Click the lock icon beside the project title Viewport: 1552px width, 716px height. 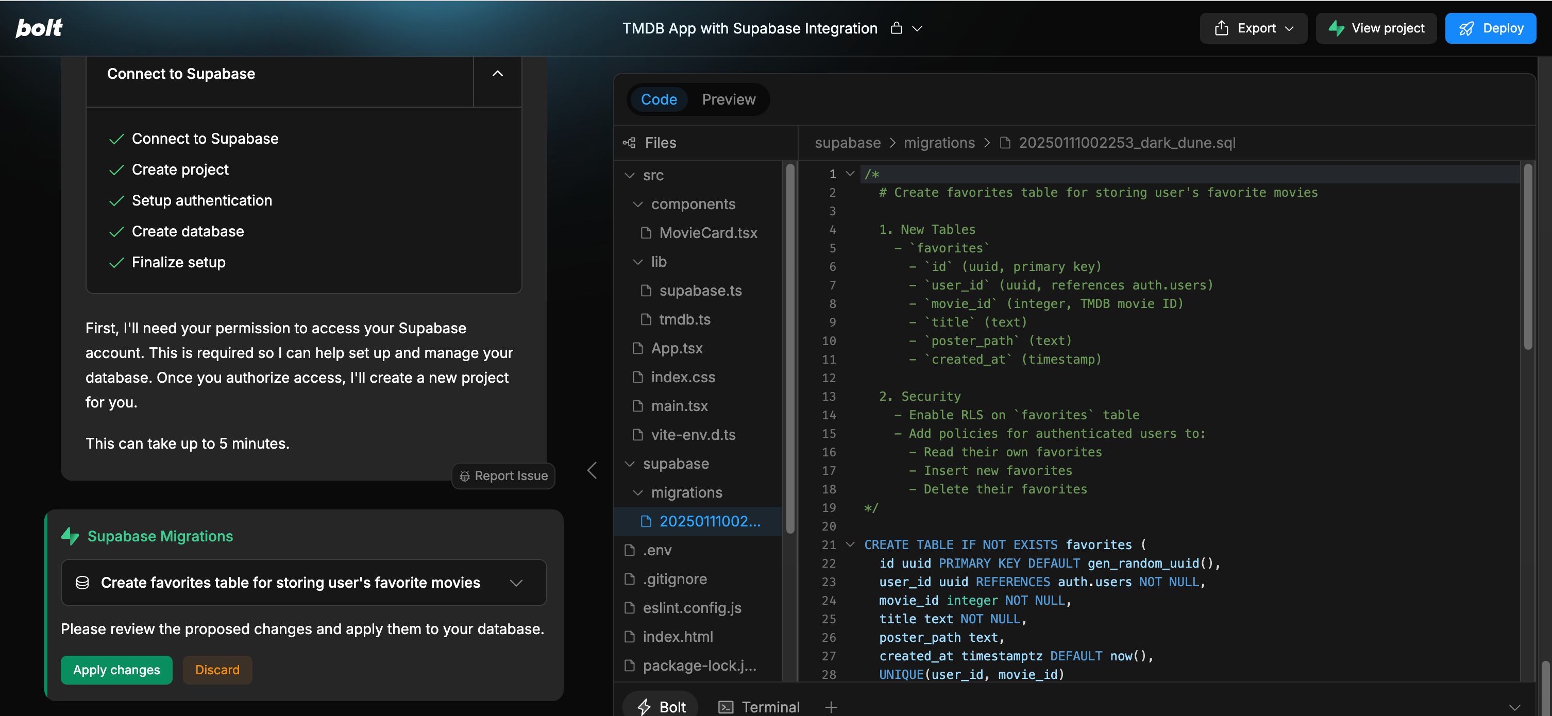[x=897, y=28]
